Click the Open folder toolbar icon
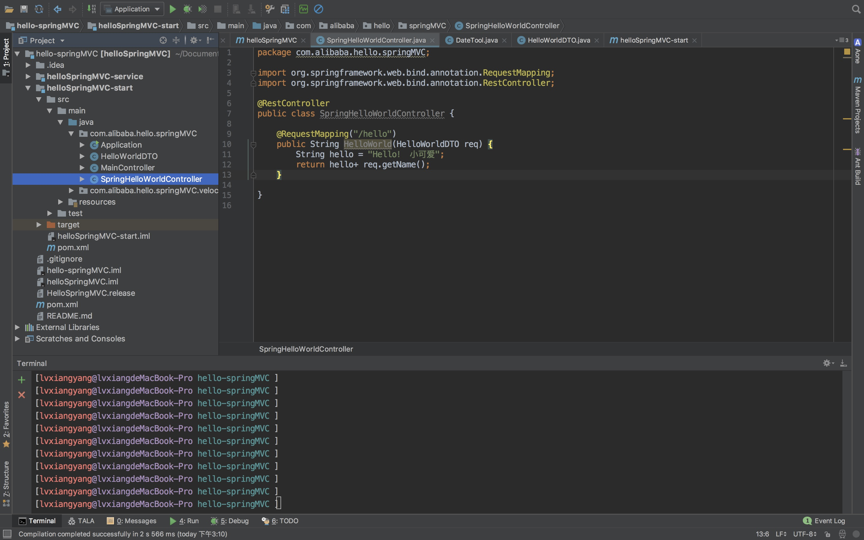 pos(9,9)
